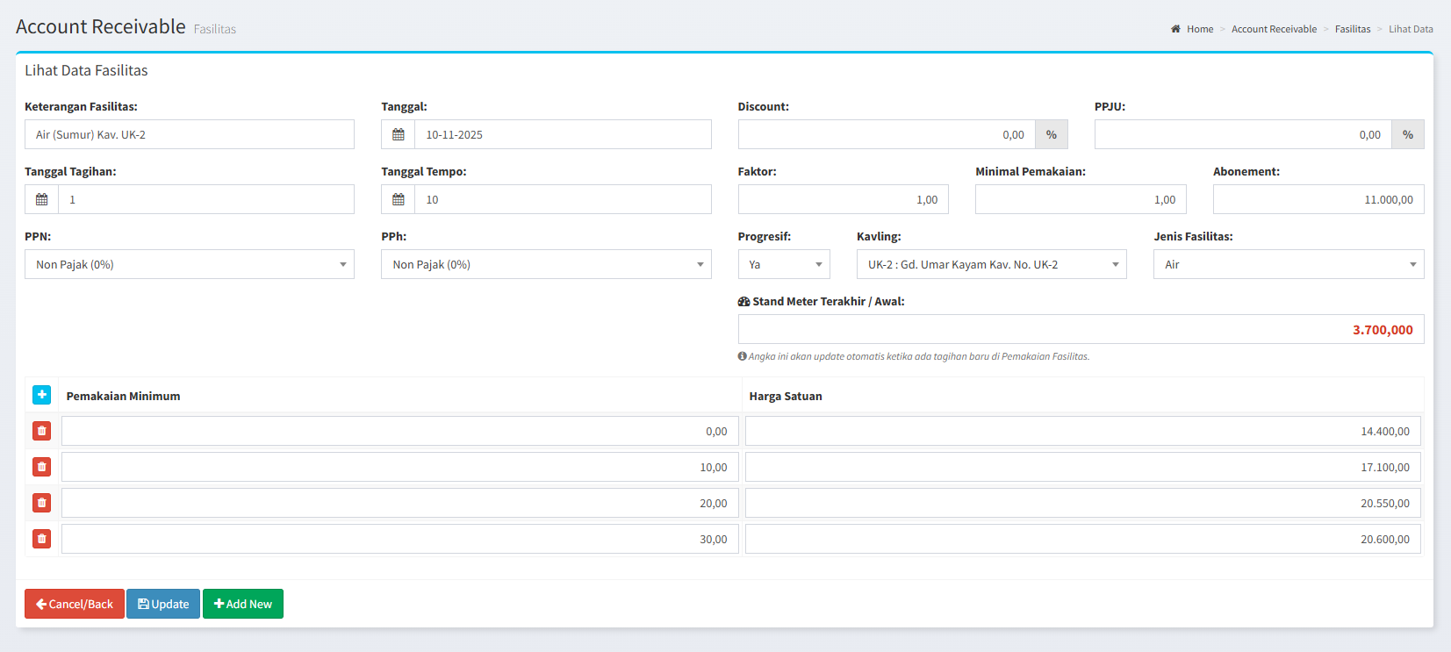The height and width of the screenshot is (652, 1451).
Task: Open the PPN tax dropdown
Action: [x=189, y=264]
